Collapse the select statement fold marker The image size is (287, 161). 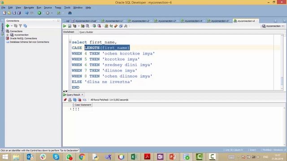(x=70, y=42)
